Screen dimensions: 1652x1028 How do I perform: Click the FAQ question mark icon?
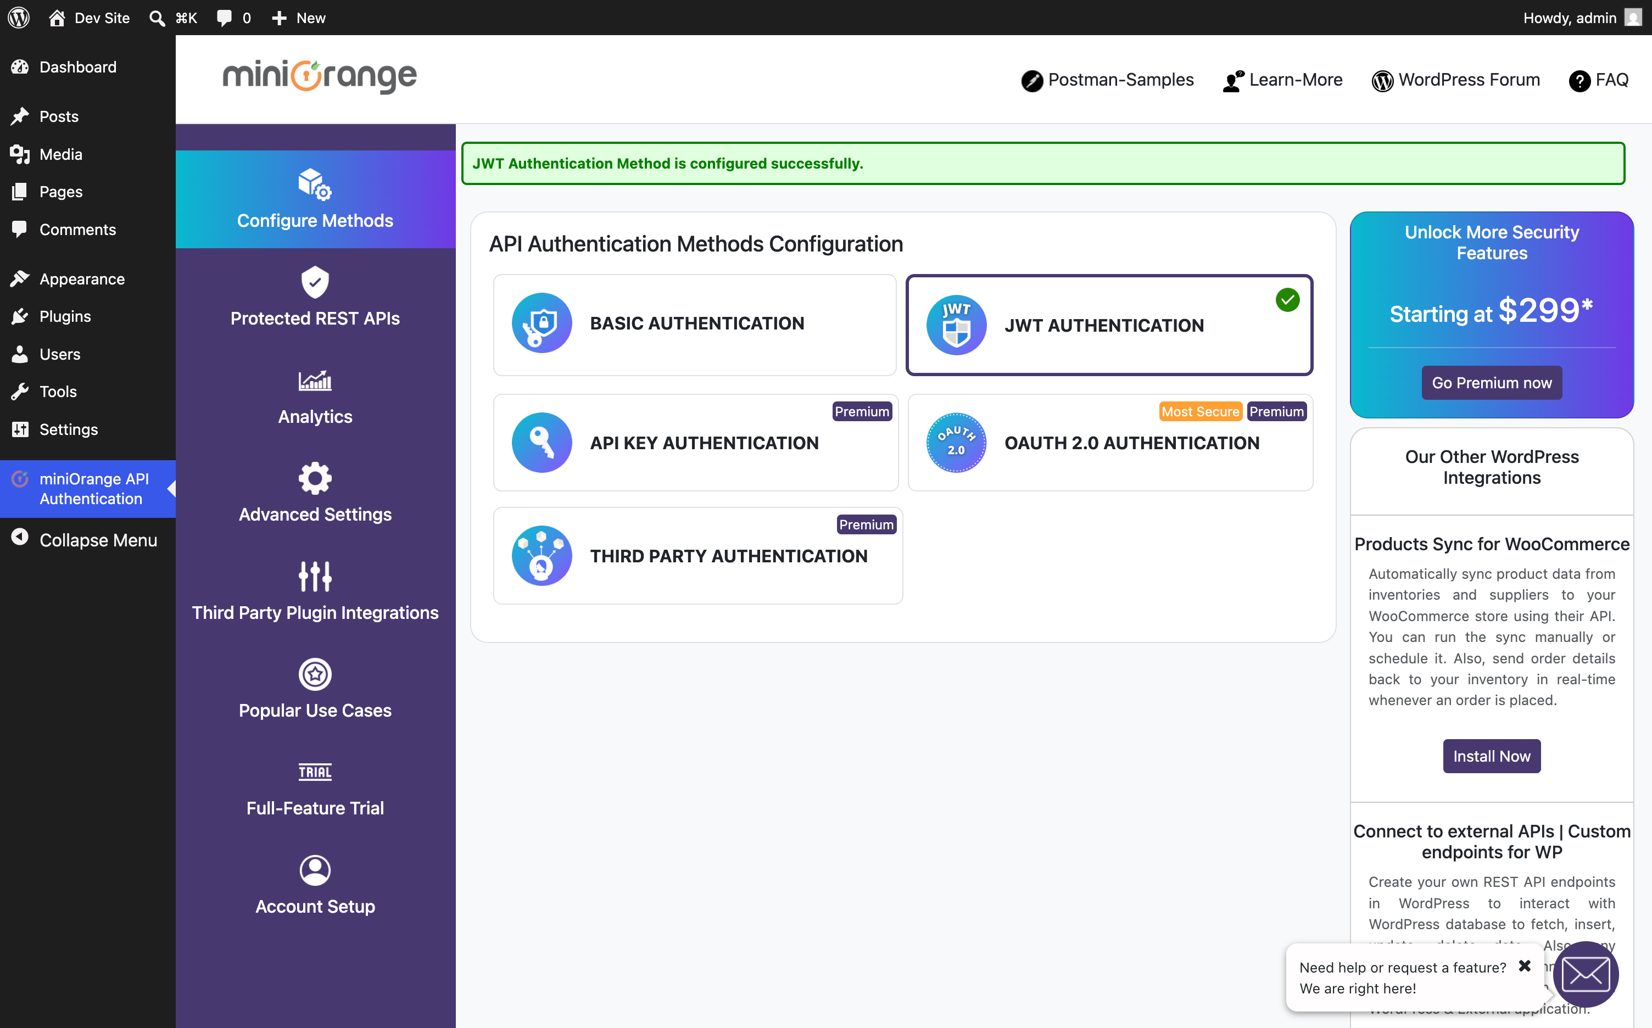pyautogui.click(x=1580, y=81)
